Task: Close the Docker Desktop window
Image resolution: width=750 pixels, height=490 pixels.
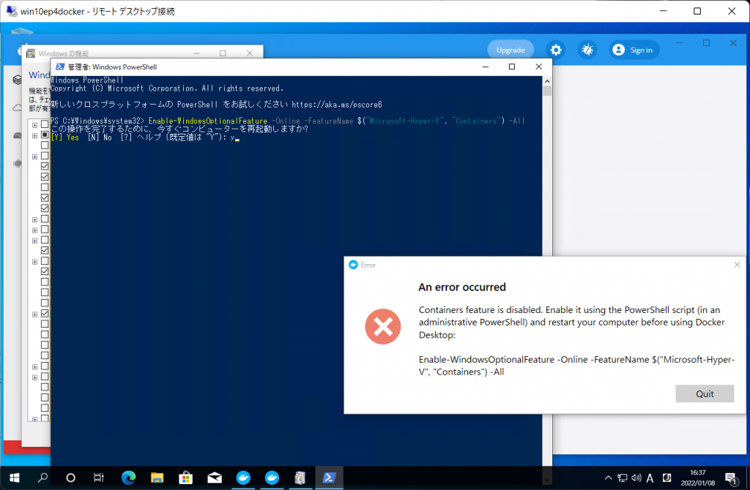Action: [733, 43]
